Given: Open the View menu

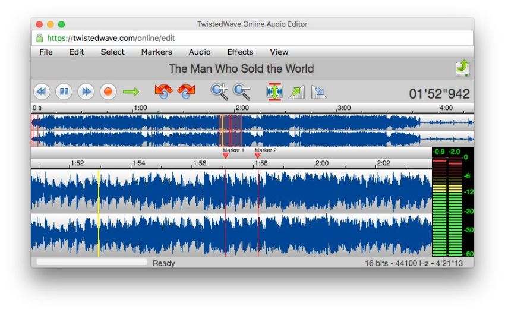Looking at the screenshot, I should (279, 52).
